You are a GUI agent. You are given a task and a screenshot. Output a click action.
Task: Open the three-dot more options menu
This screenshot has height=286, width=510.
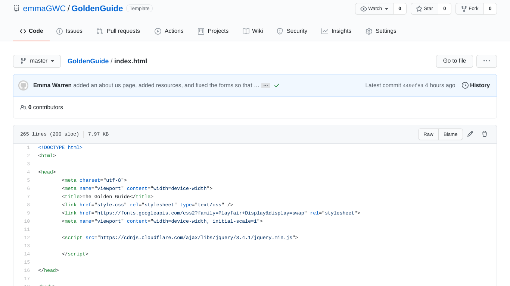coord(486,61)
